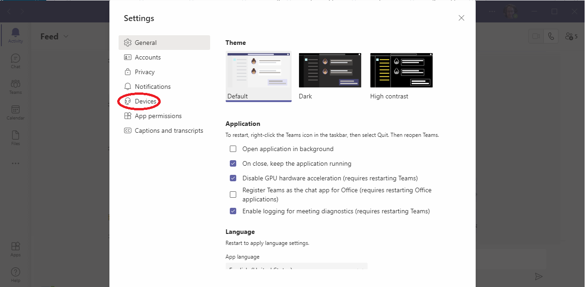Select Captions and transcripts category

tap(164, 130)
